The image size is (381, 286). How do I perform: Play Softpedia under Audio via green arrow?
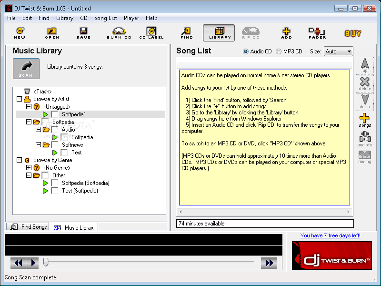coord(55,137)
